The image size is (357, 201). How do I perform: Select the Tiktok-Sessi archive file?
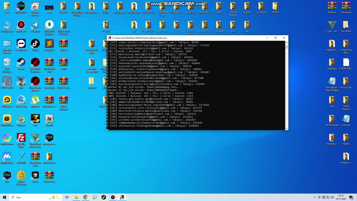pos(64,83)
